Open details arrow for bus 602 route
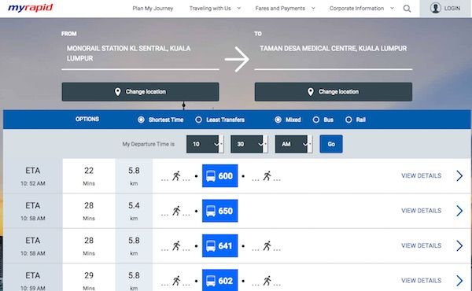The height and width of the screenshot is (291, 472). pos(459,281)
